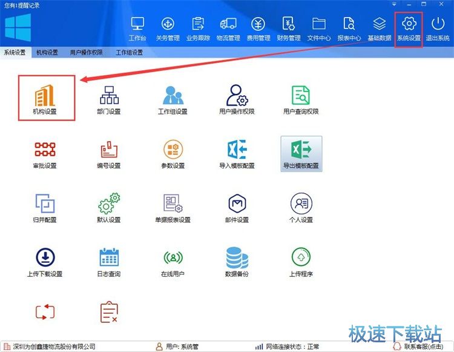The height and width of the screenshot is (352, 454).
Task: Open 用户查询权限 document icon
Action: tap(301, 99)
